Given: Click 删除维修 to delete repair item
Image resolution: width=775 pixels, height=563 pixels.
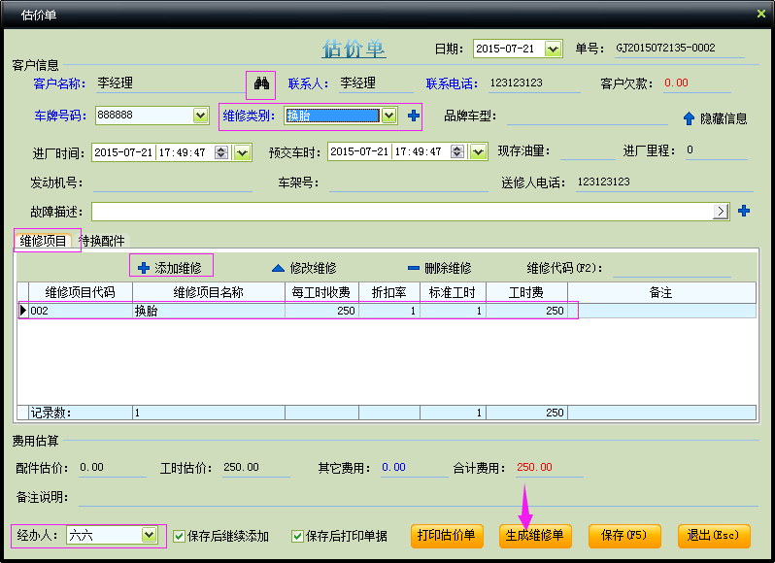Looking at the screenshot, I should click(439, 268).
